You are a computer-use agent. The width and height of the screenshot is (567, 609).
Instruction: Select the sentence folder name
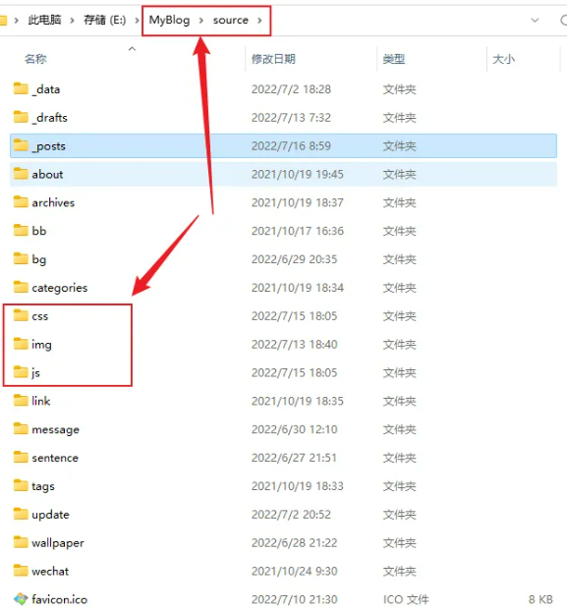click(x=55, y=458)
